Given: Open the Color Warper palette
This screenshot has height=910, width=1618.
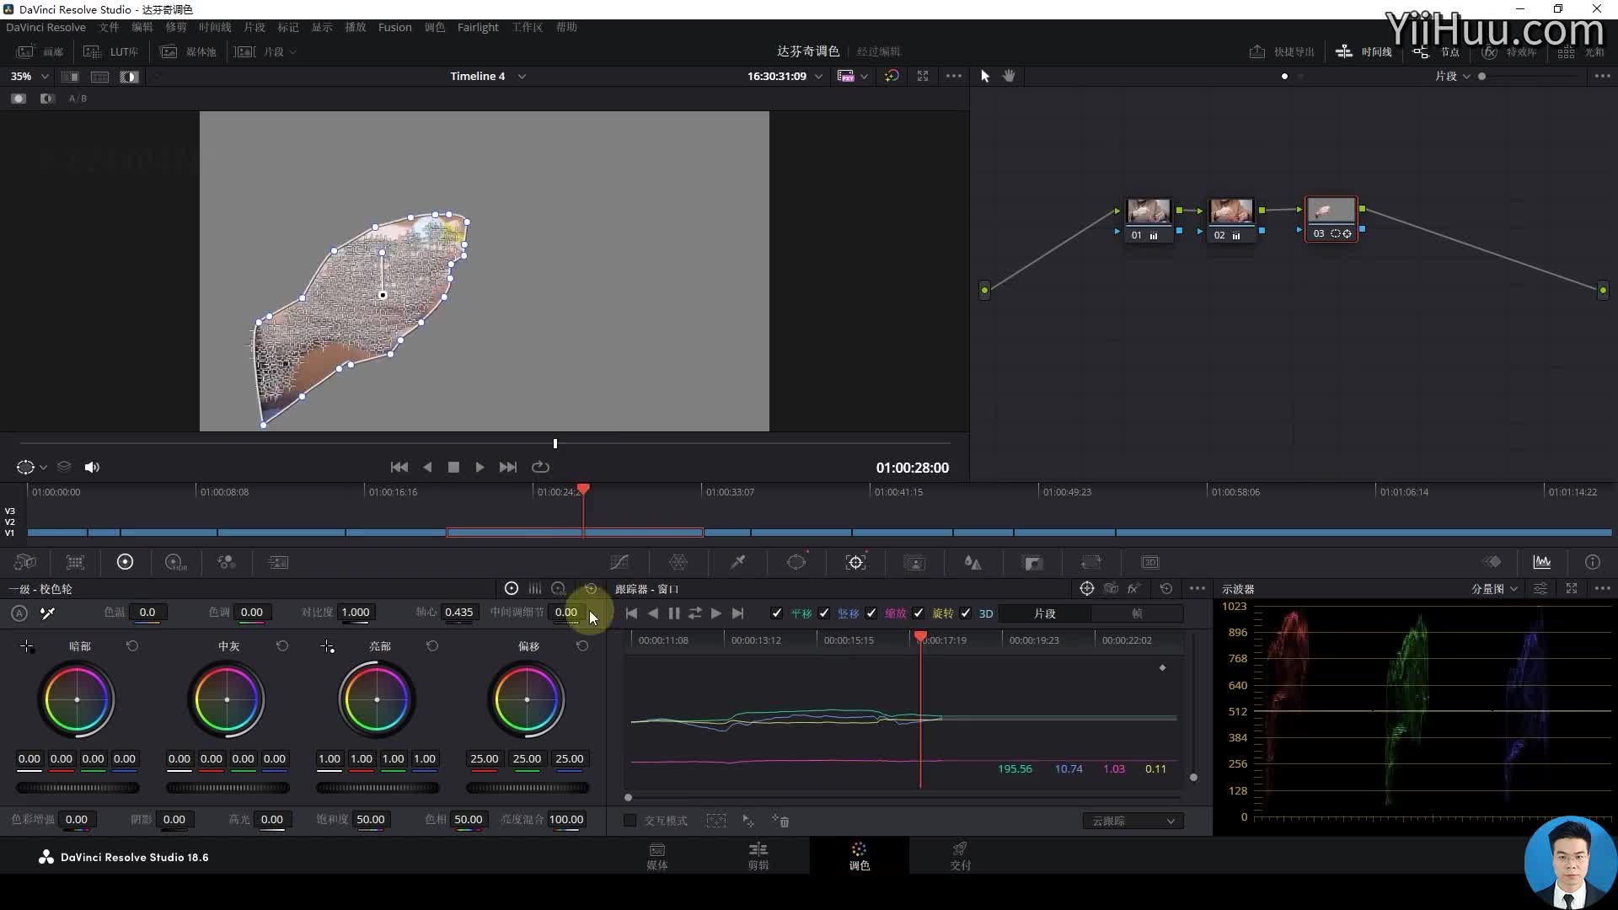Looking at the screenshot, I should tap(678, 562).
